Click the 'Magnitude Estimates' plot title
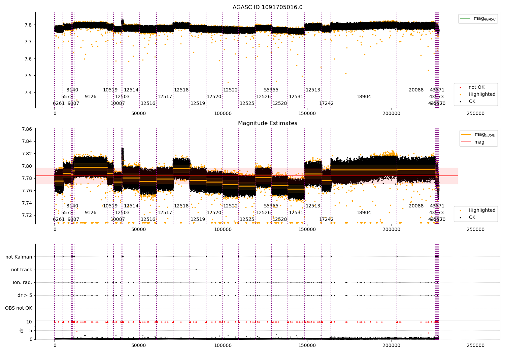The image size is (505, 353). (268, 123)
